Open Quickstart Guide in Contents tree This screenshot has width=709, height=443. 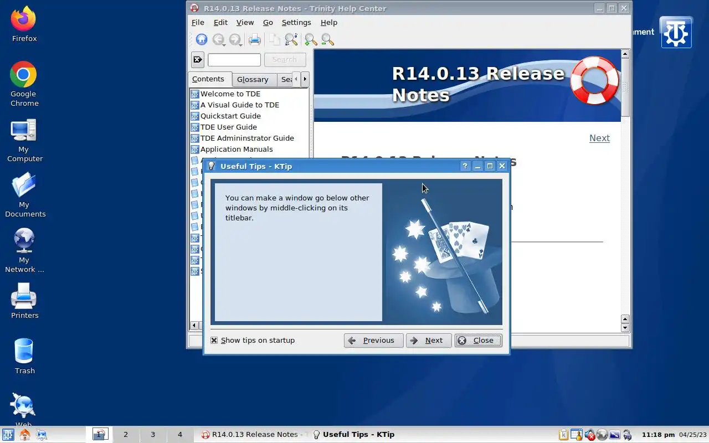(230, 116)
